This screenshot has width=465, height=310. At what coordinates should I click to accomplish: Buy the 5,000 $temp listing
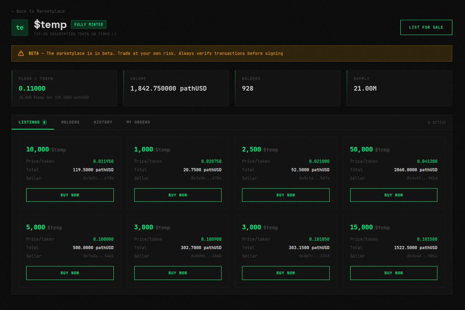[70, 273]
